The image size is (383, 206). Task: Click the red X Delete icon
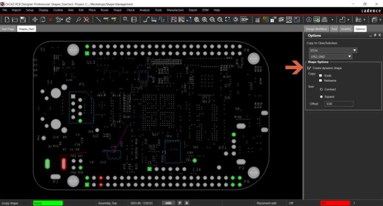(50, 20)
